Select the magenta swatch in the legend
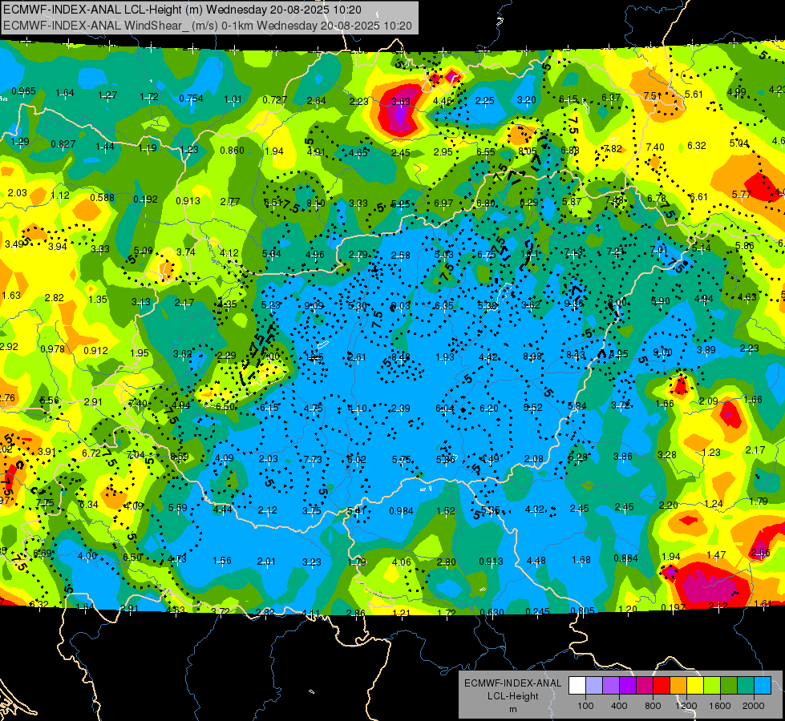 [645, 686]
